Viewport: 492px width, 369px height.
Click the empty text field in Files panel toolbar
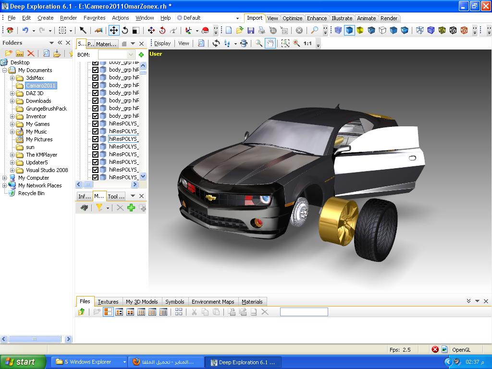click(304, 311)
